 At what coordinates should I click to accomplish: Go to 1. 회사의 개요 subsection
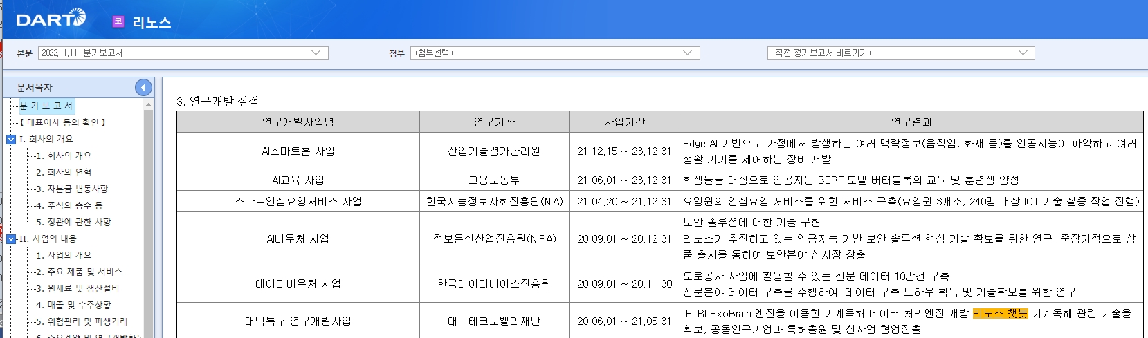point(64,156)
